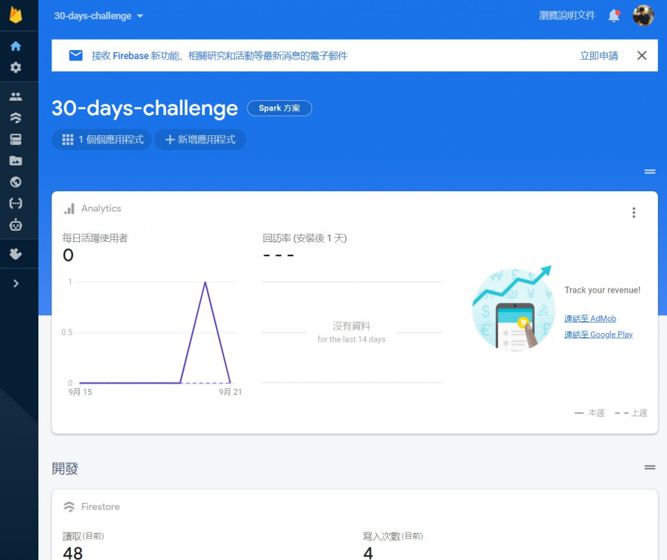
Task: Collapse the 開發 section handle
Action: click(649, 468)
